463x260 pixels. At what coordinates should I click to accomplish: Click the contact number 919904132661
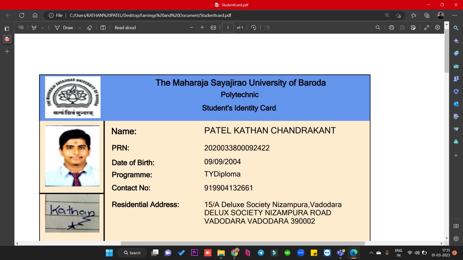(229, 188)
